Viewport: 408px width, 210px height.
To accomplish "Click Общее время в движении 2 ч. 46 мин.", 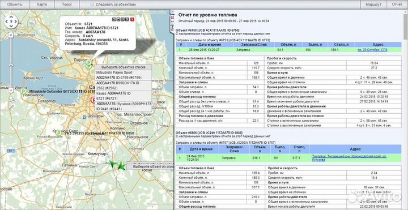I will click(374, 78).
